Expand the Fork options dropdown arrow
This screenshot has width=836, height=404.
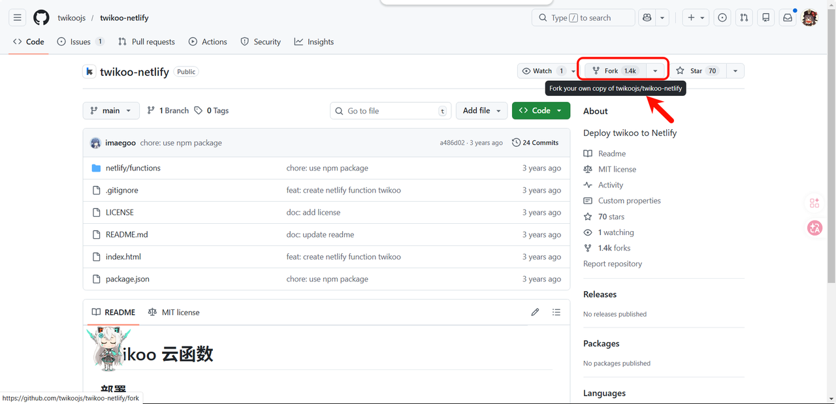tap(655, 70)
